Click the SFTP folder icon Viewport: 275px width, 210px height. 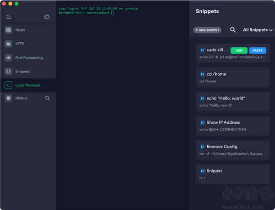(x=8, y=44)
